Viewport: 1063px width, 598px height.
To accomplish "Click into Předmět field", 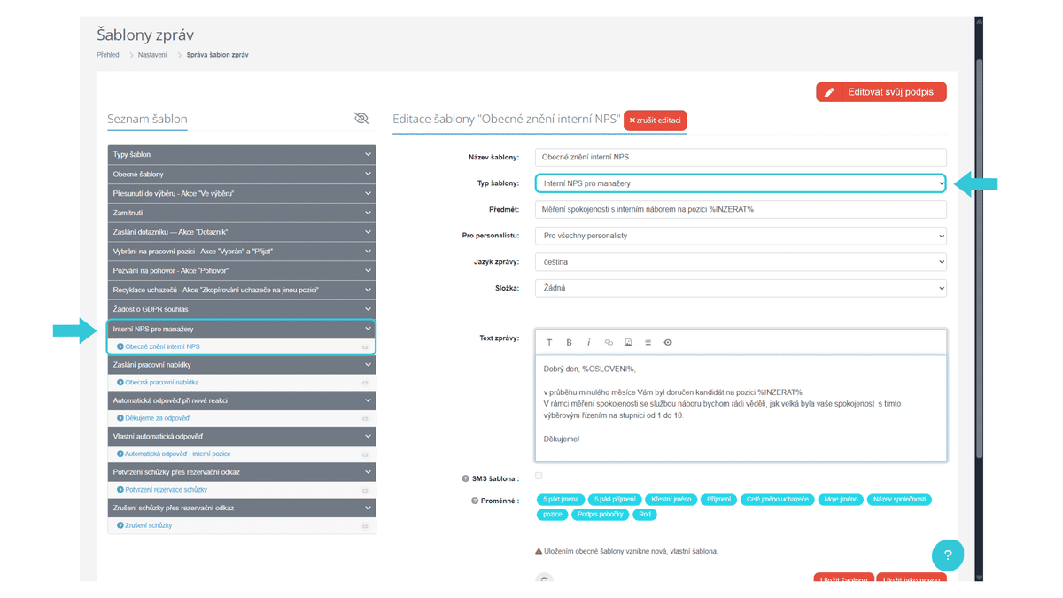I will click(x=741, y=209).
